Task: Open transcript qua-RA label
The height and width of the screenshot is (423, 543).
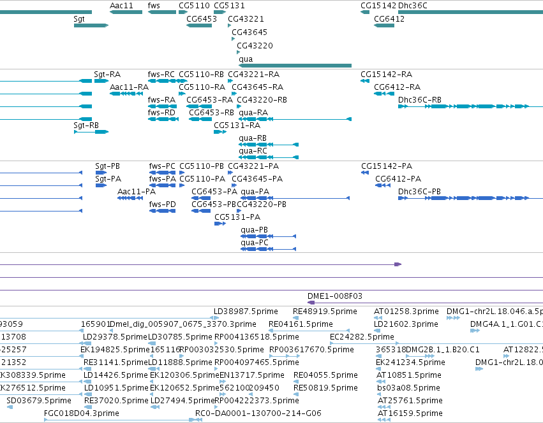Action: (x=253, y=113)
